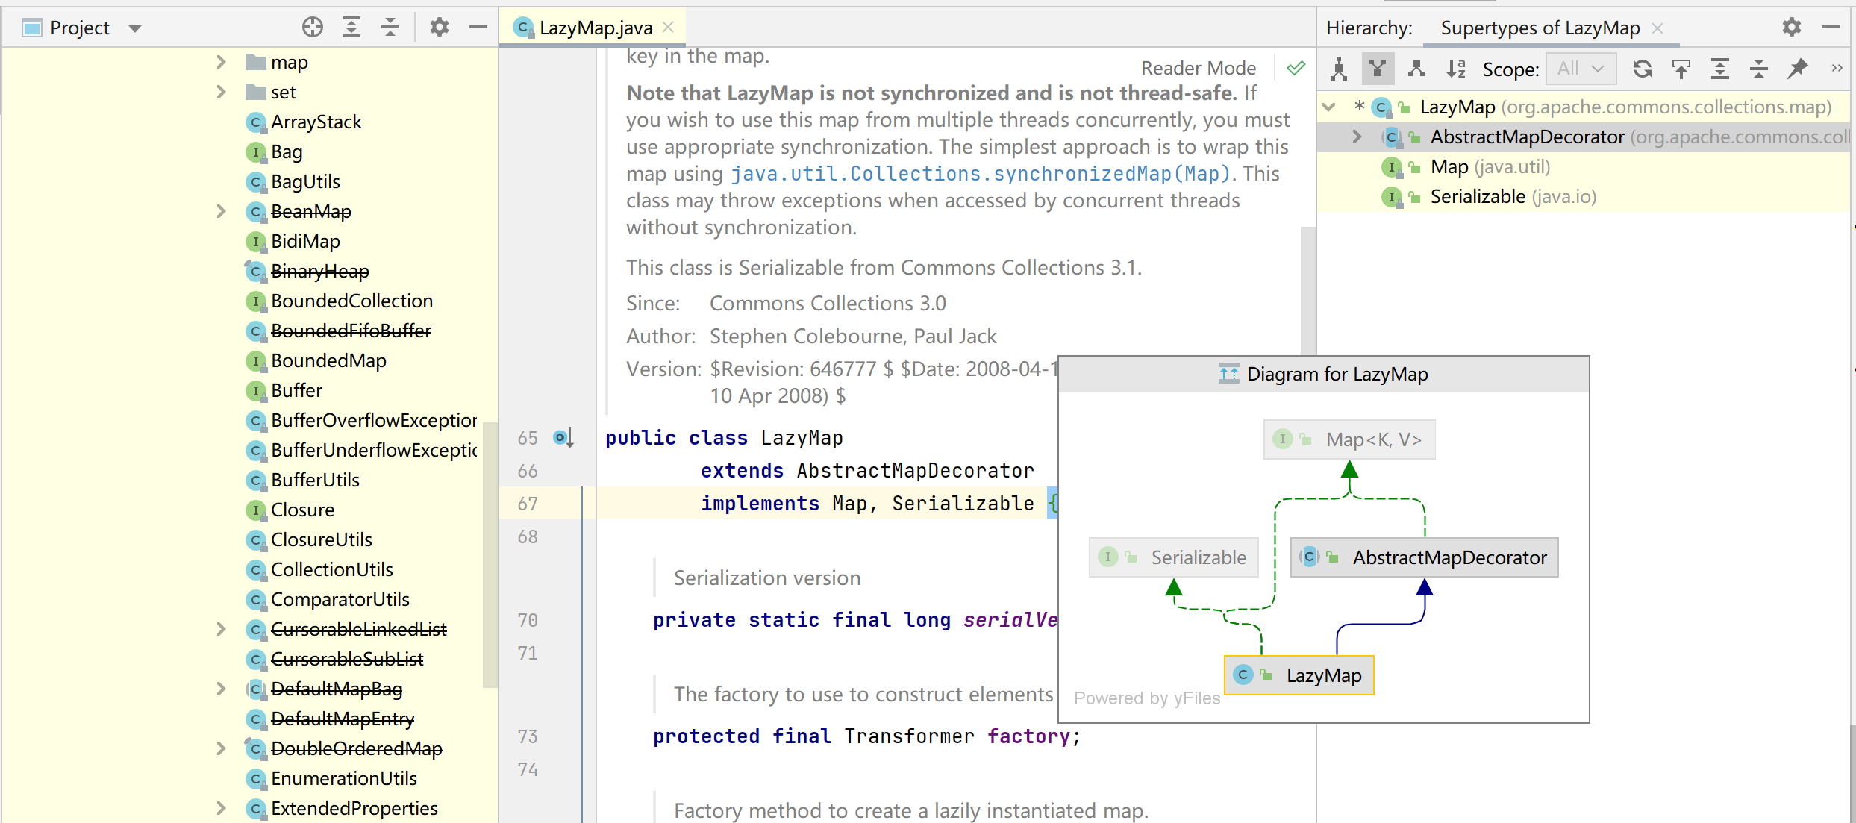Click the Map<K, V> diagram node
1856x823 pixels.
coord(1349,439)
